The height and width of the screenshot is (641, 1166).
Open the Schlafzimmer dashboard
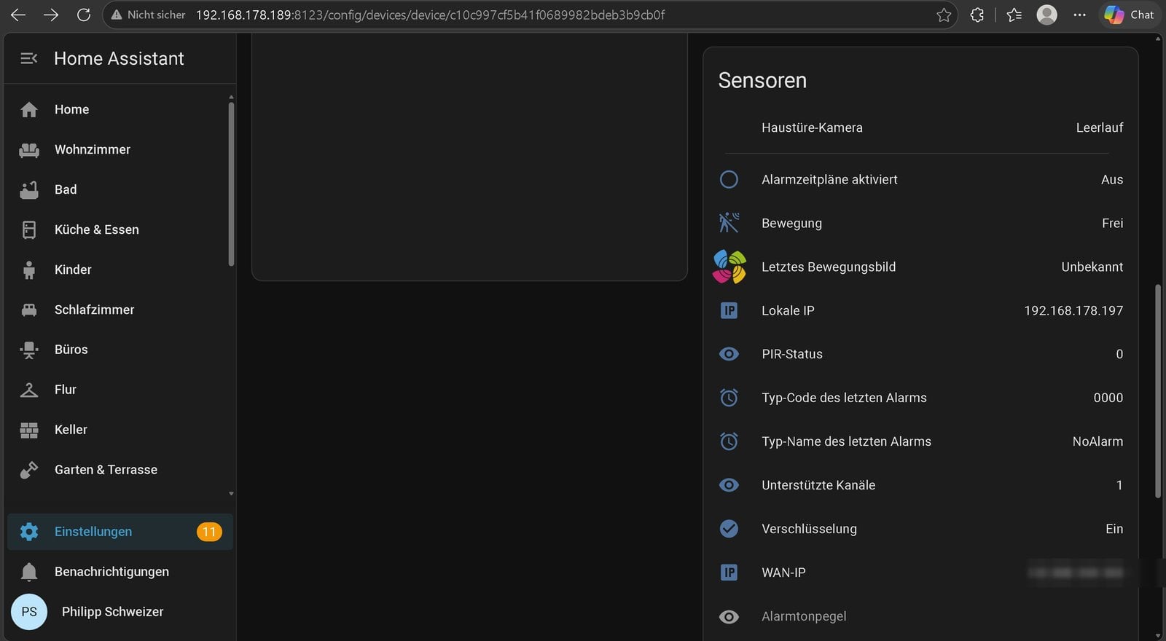[118, 310]
